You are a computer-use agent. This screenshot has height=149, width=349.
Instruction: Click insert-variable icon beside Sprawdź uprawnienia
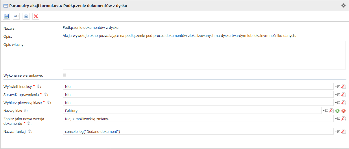(337, 95)
